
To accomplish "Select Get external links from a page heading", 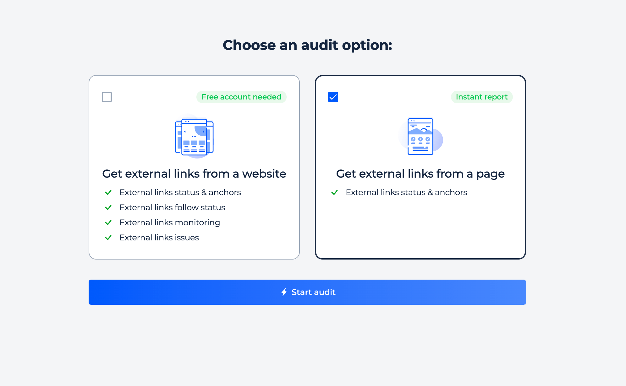I will coord(420,174).
